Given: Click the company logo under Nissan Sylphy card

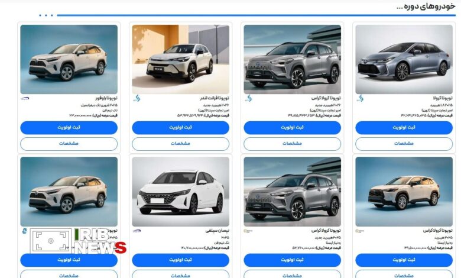Looking at the screenshot, I should point(137,231).
